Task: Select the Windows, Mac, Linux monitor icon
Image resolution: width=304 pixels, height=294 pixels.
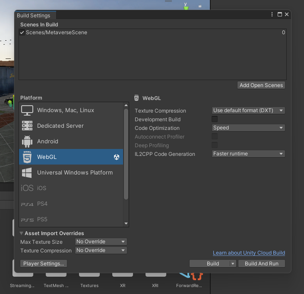Action: tap(27, 110)
